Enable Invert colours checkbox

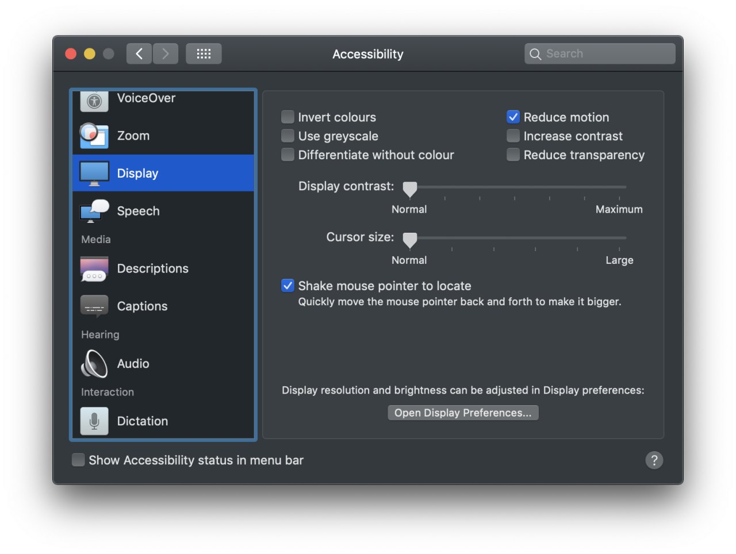[x=287, y=117]
